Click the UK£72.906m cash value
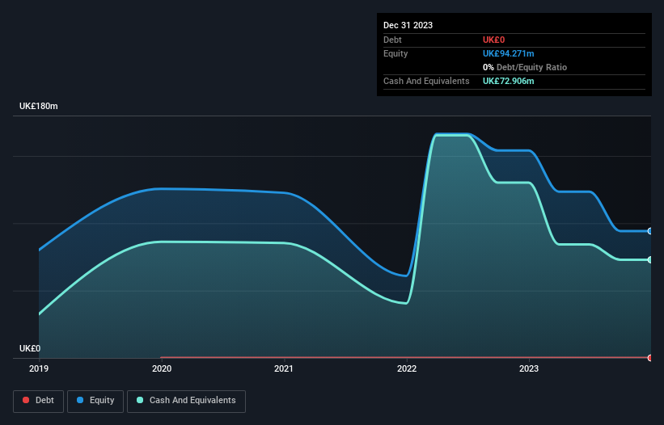The width and height of the screenshot is (664, 425). pyautogui.click(x=508, y=81)
